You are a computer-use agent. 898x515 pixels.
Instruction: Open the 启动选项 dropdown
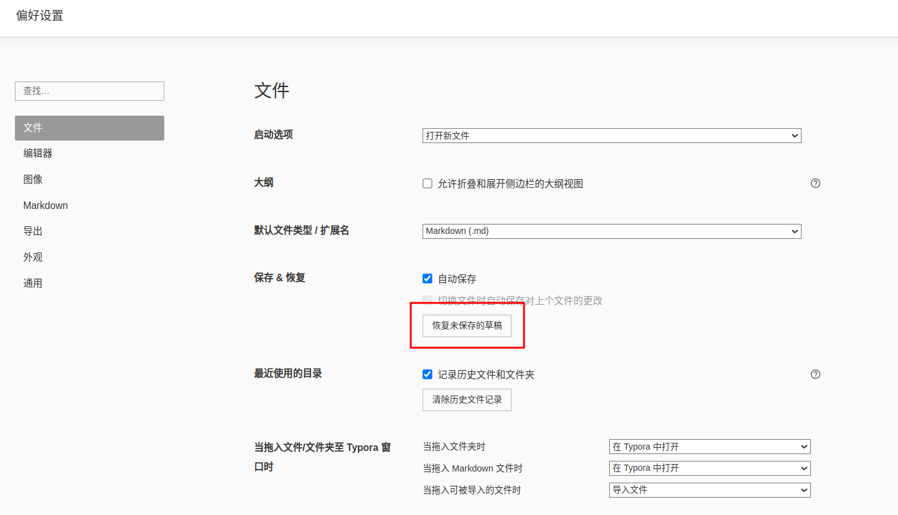(x=611, y=136)
